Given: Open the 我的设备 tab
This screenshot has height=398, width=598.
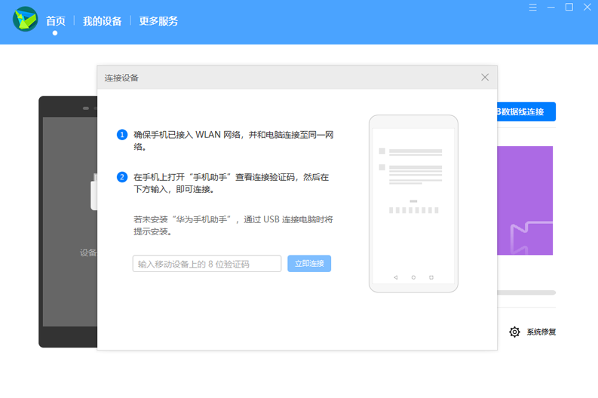Looking at the screenshot, I should pos(102,21).
